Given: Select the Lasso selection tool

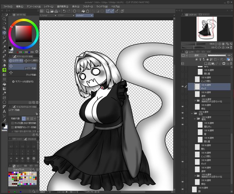Looking at the screenshot, I should click(4, 37).
